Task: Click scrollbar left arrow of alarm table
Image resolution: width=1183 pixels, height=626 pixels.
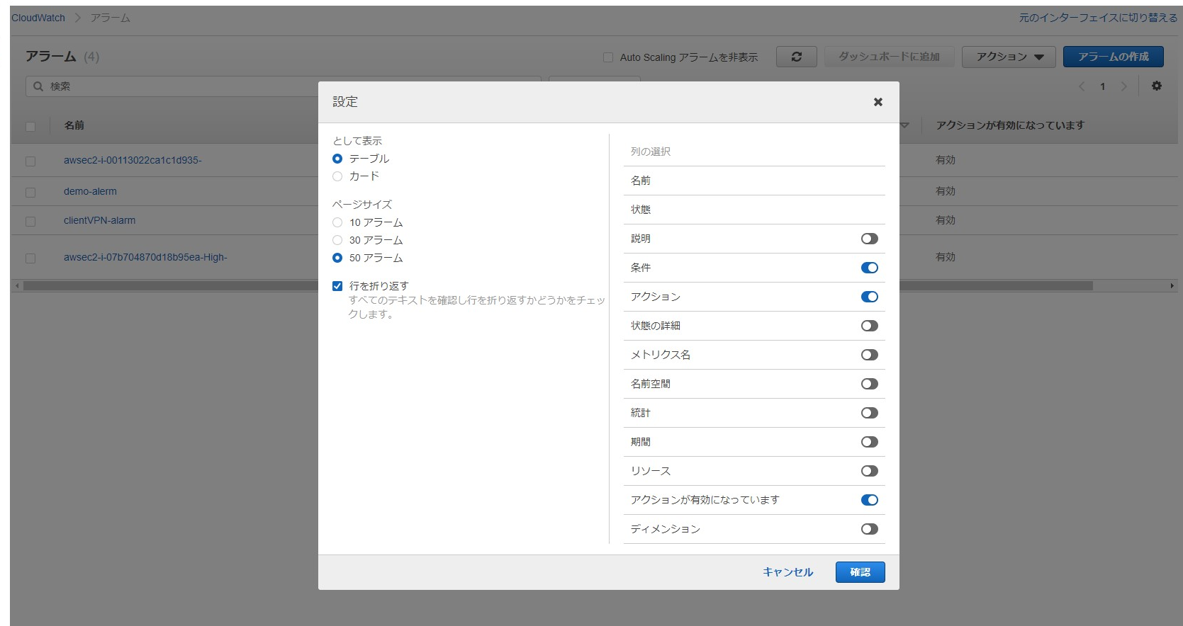Action: pos(16,286)
